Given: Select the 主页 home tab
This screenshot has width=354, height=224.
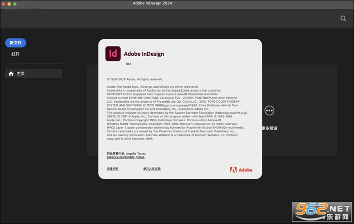Looking at the screenshot, I should (x=34, y=73).
